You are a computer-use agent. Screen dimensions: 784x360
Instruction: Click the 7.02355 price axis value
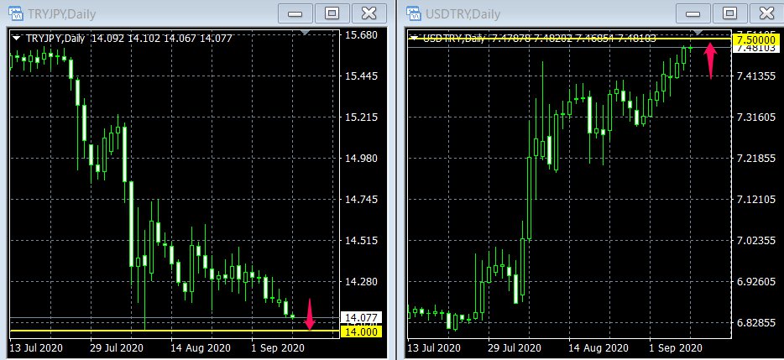pos(755,240)
